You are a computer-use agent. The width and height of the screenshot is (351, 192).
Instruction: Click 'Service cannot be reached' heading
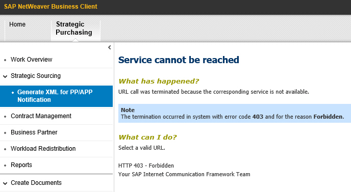(x=179, y=60)
